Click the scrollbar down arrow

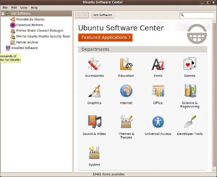click(214, 170)
